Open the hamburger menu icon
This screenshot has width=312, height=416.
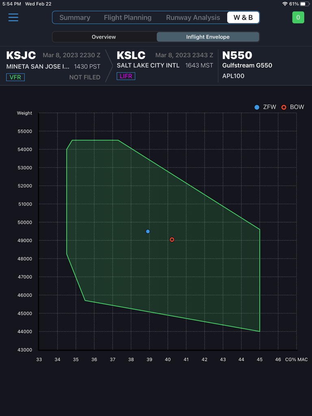13,17
